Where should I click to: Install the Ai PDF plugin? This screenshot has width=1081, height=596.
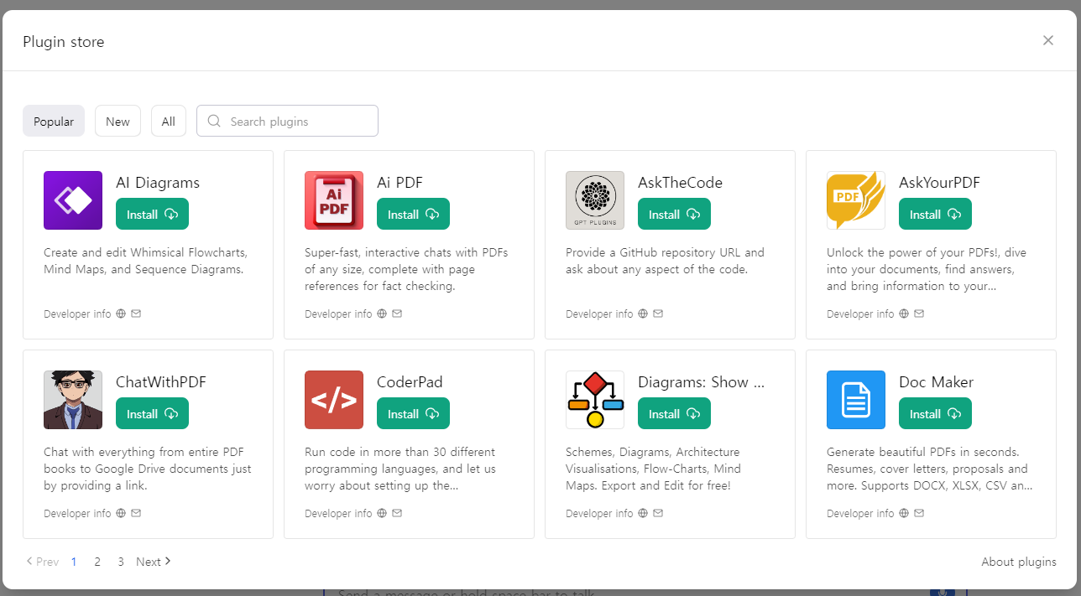pyautogui.click(x=413, y=214)
